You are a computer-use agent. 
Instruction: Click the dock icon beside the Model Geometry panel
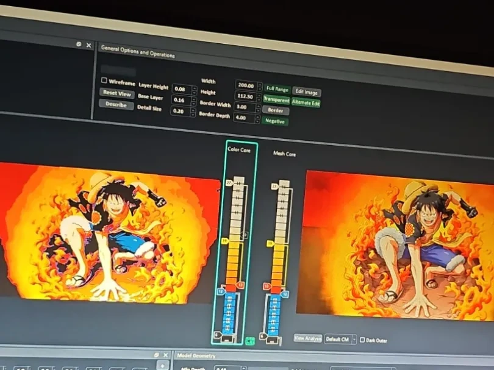pos(156,355)
